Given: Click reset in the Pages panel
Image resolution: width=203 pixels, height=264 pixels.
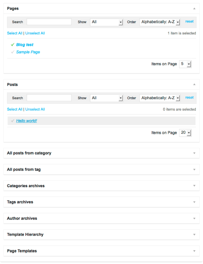Looking at the screenshot, I should pos(189,21).
